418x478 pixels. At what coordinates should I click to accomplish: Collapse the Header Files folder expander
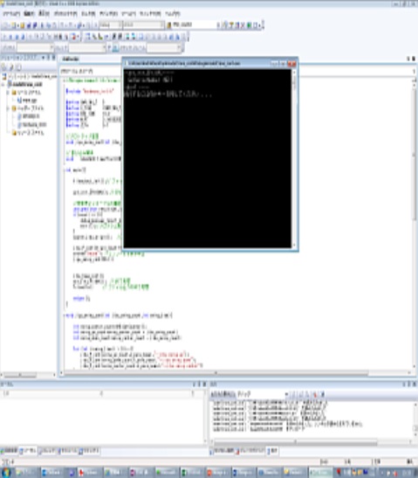point(8,108)
